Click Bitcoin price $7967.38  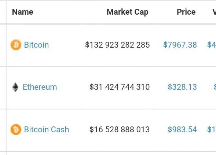tap(180, 45)
